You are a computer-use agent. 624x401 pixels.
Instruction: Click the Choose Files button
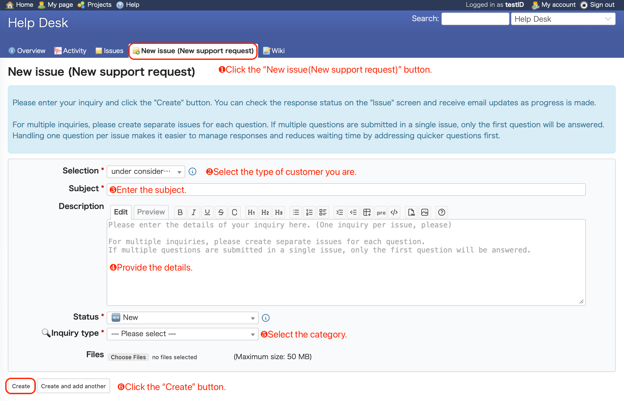(x=128, y=357)
